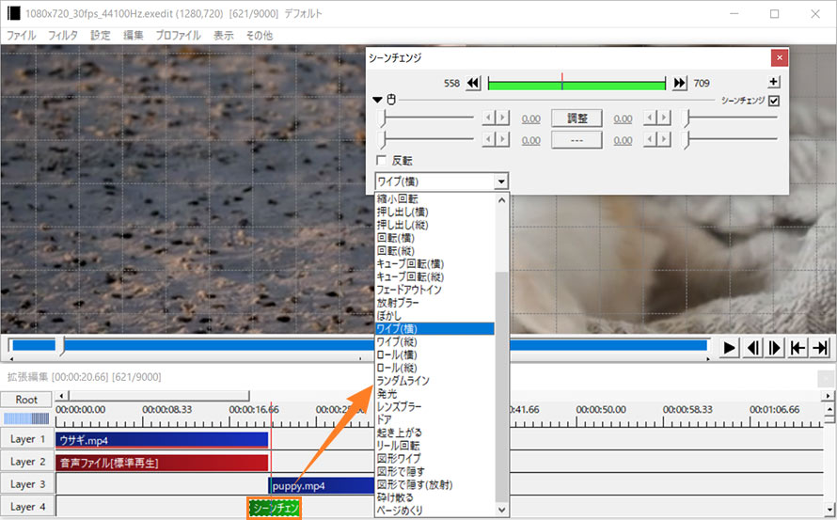Click the Layer 2 label button
Viewport: 837px width, 520px height.
pyautogui.click(x=27, y=462)
